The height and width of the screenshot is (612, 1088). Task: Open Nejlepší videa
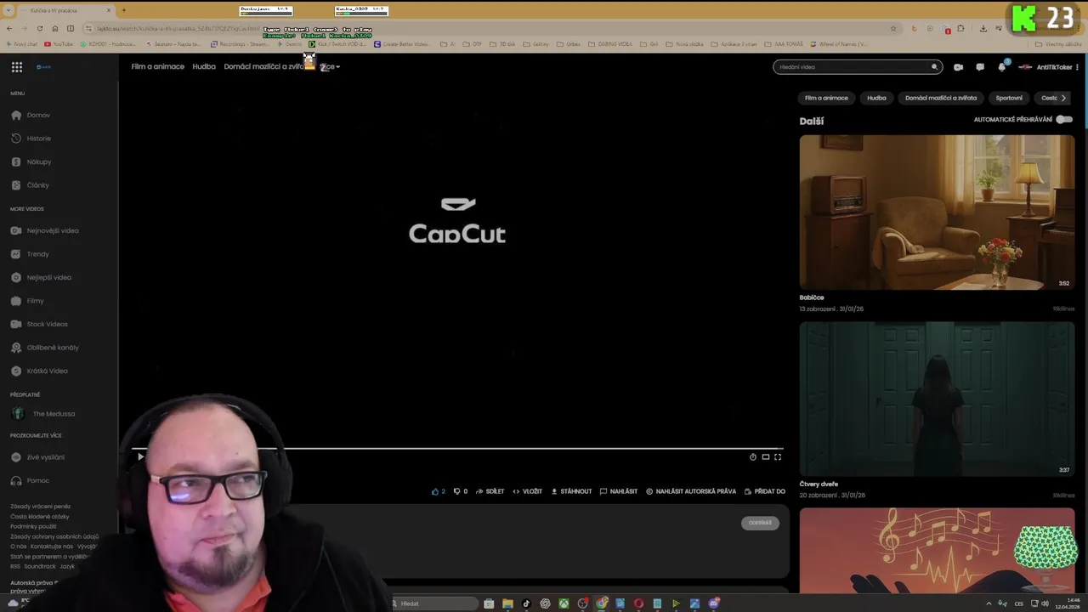pyautogui.click(x=42, y=277)
